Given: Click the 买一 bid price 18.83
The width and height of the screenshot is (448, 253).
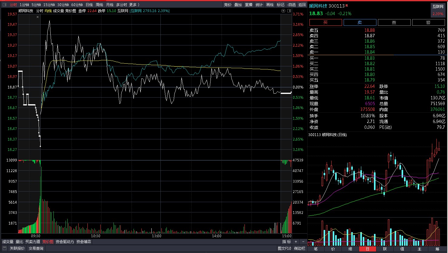Looking at the screenshot, I should [369, 58].
